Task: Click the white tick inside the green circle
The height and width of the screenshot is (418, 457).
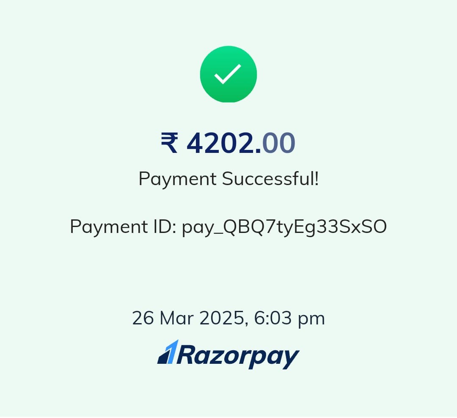Action: click(x=228, y=74)
